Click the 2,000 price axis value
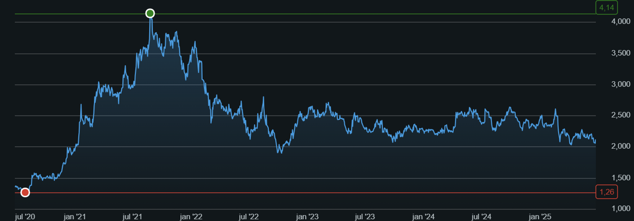 point(621,146)
